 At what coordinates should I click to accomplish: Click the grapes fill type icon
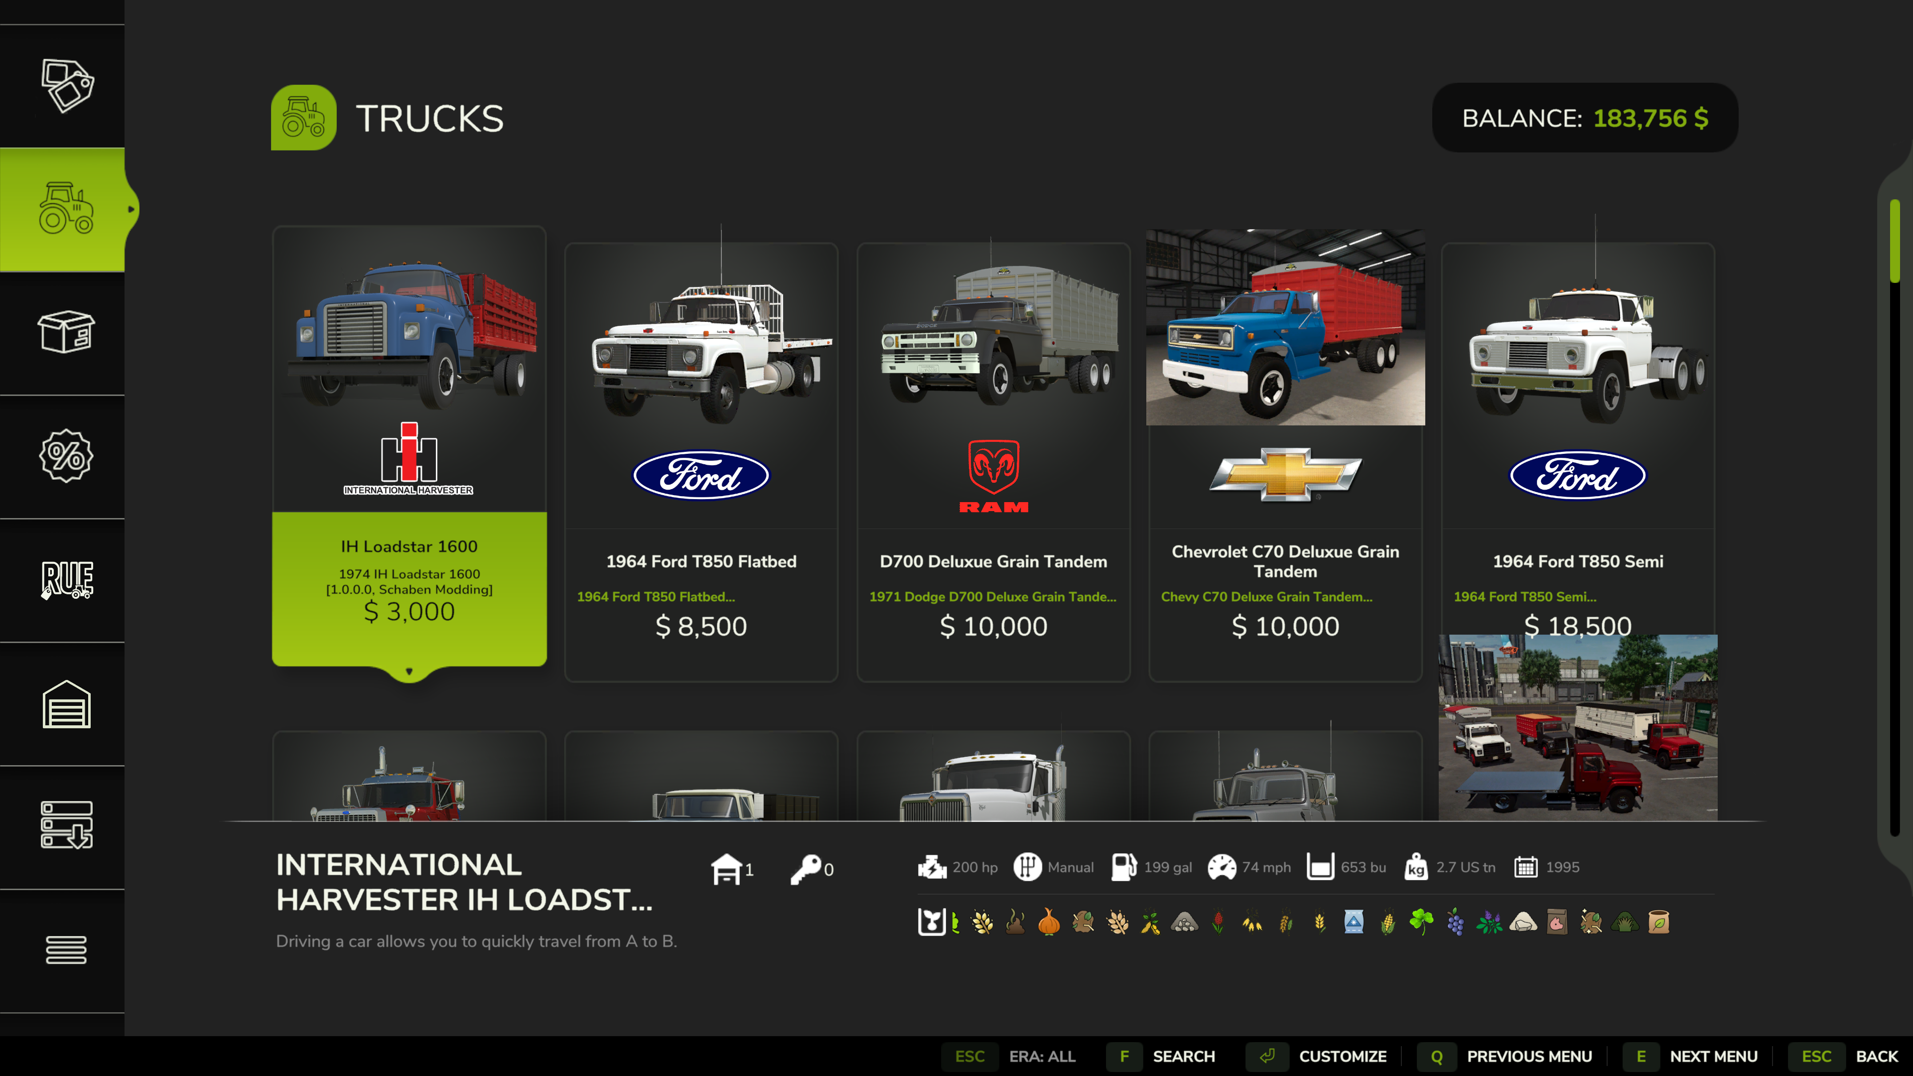pyautogui.click(x=1456, y=922)
